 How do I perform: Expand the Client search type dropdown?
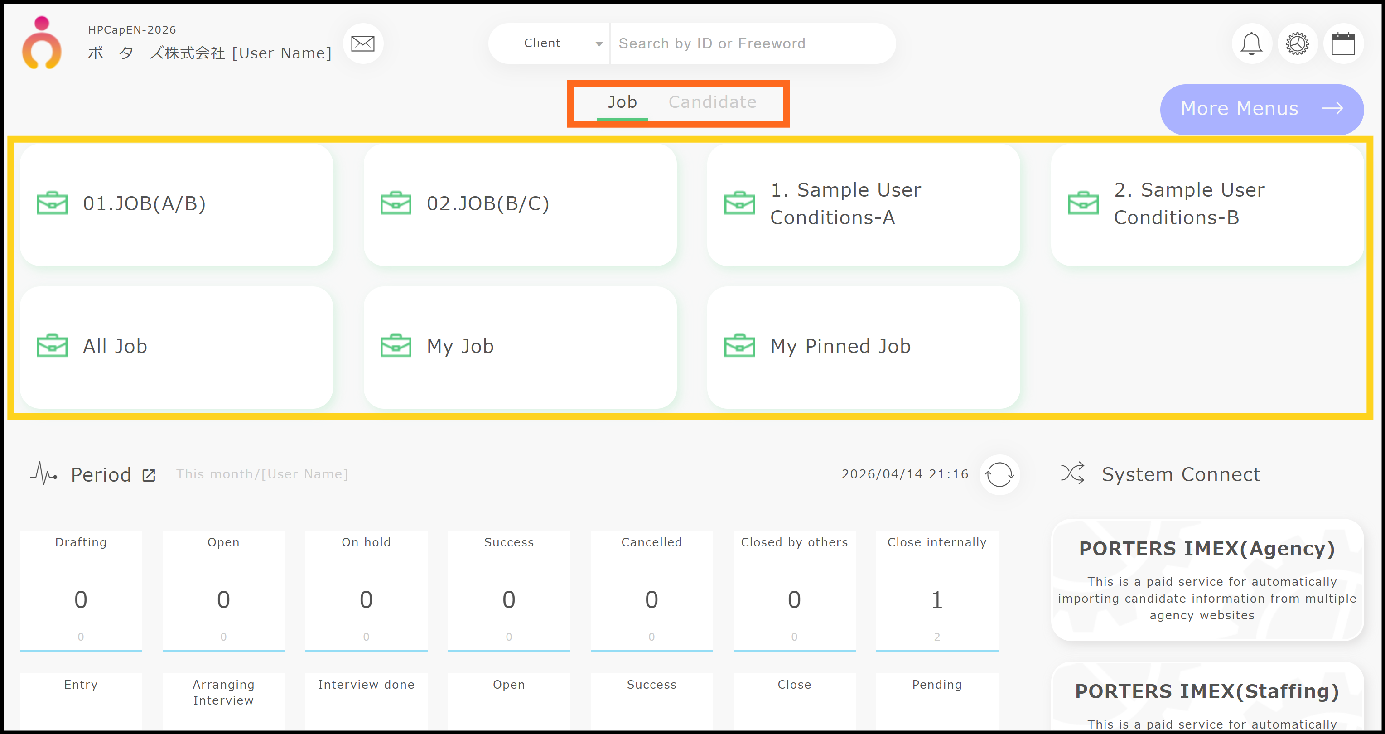pos(549,43)
